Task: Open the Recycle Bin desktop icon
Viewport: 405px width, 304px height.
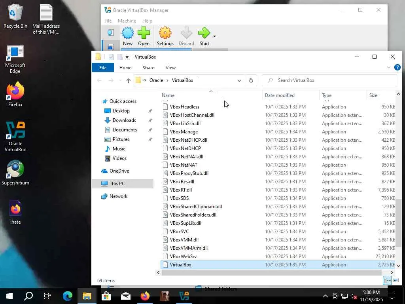Action: point(15,16)
